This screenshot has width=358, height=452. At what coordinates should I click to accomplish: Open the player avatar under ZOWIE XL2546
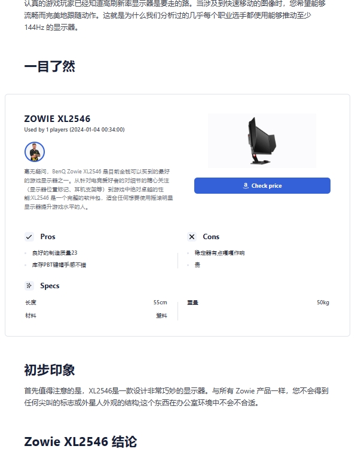35,152
